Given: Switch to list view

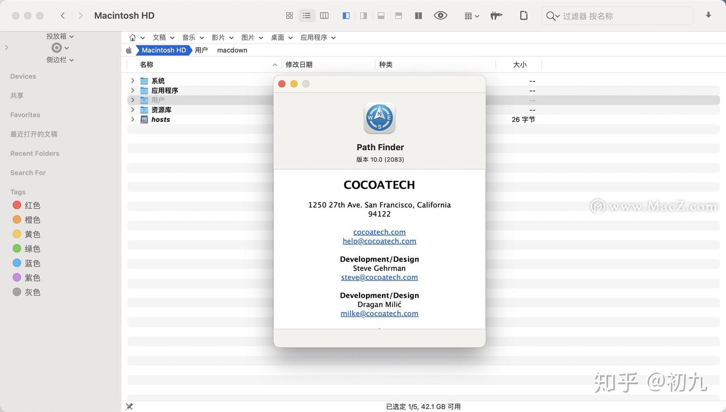Looking at the screenshot, I should coord(307,16).
